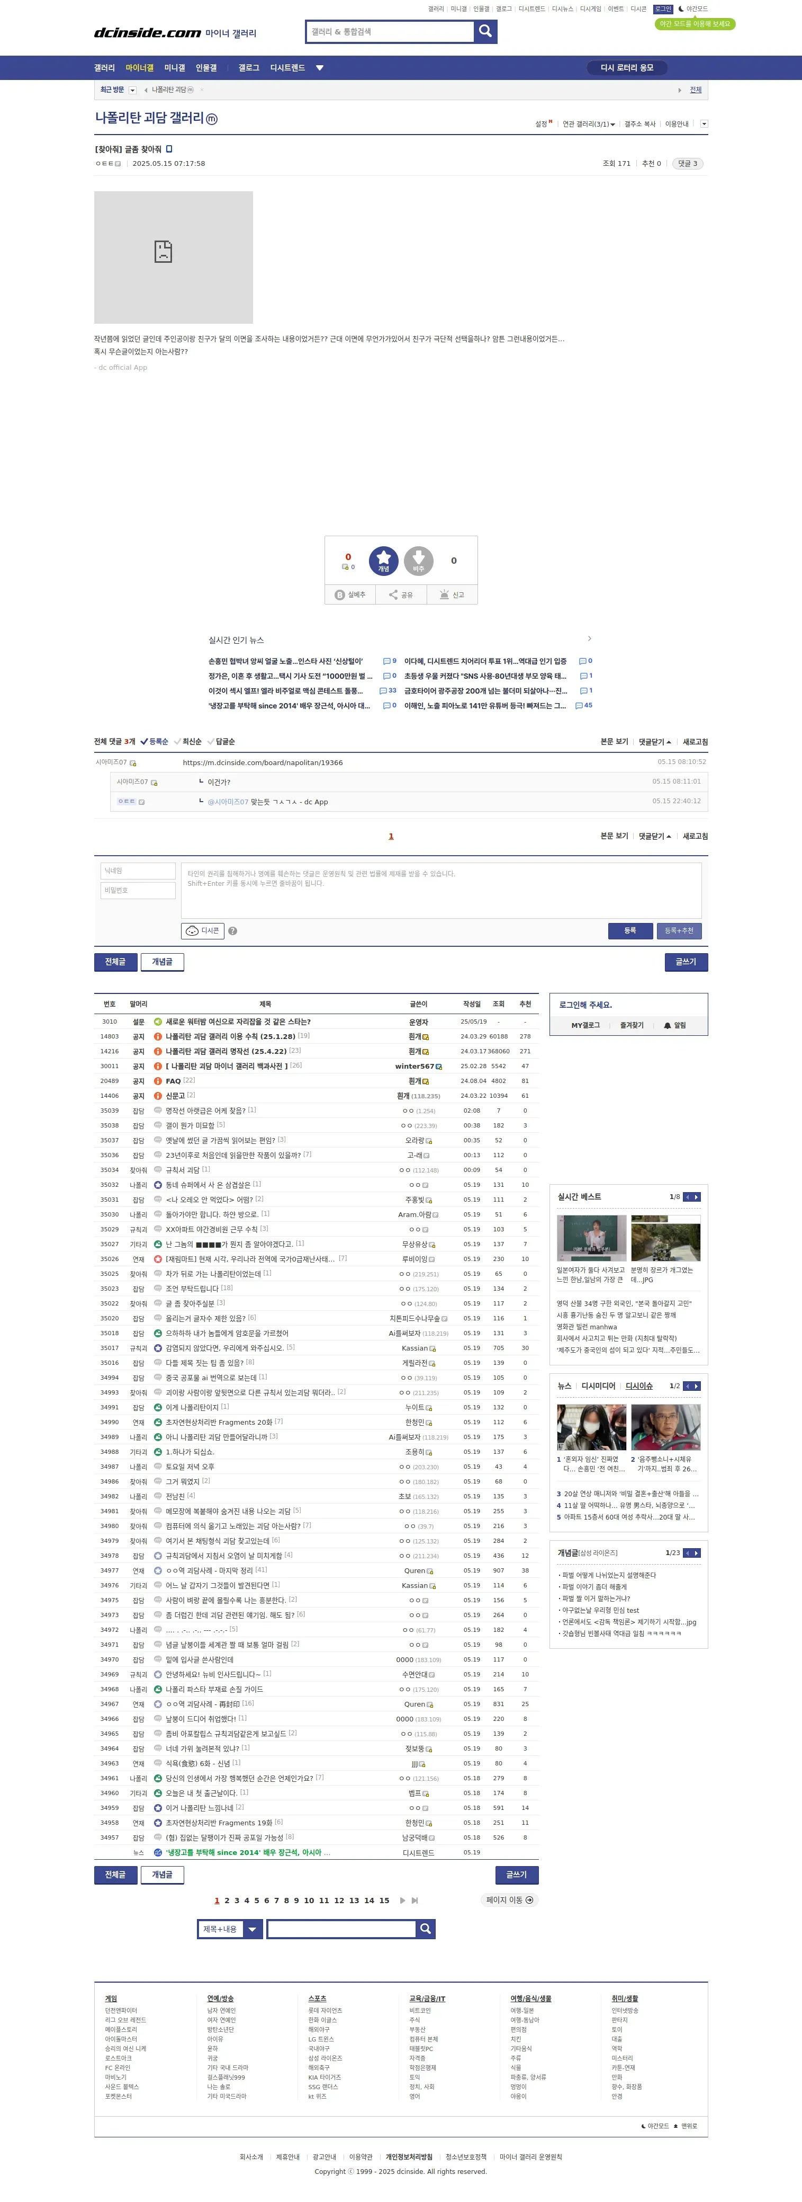Open the 최근 방문 dropdown arrow

(x=132, y=90)
